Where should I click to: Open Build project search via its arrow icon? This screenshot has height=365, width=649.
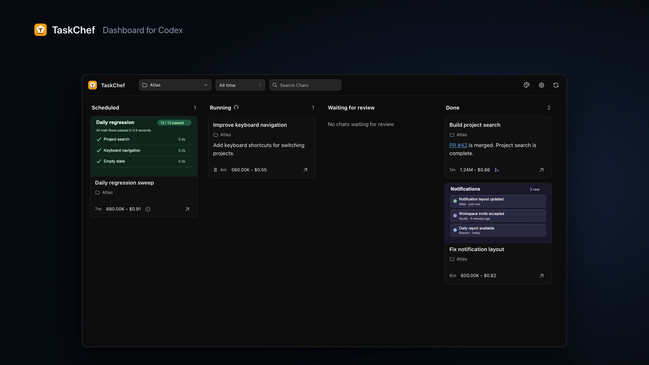click(x=541, y=170)
